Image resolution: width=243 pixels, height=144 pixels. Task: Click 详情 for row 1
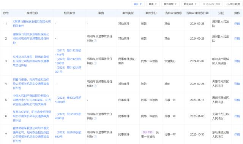click(237, 24)
